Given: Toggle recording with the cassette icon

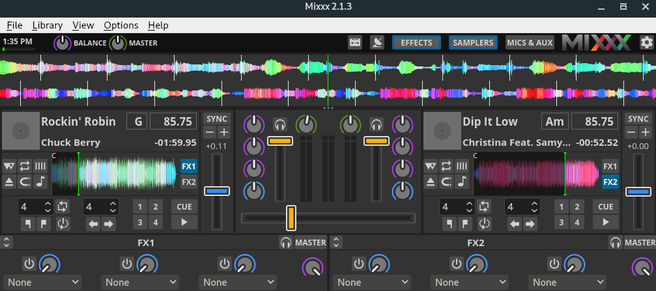Looking at the screenshot, I should [x=355, y=43].
